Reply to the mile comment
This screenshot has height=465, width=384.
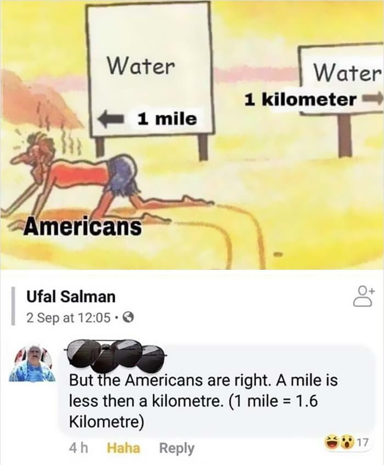[x=177, y=448]
